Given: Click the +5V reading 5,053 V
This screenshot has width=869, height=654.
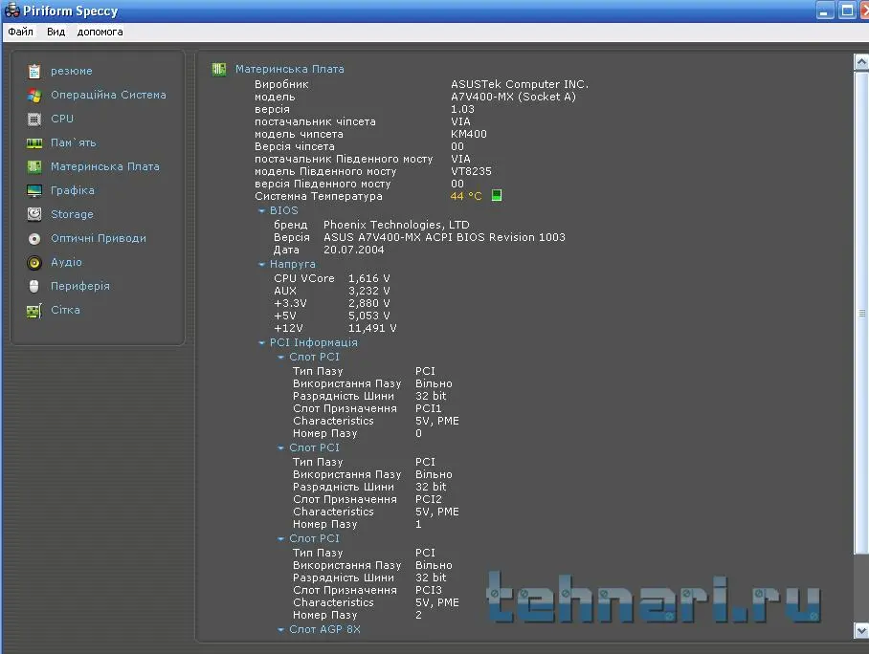Looking at the screenshot, I should point(369,316).
